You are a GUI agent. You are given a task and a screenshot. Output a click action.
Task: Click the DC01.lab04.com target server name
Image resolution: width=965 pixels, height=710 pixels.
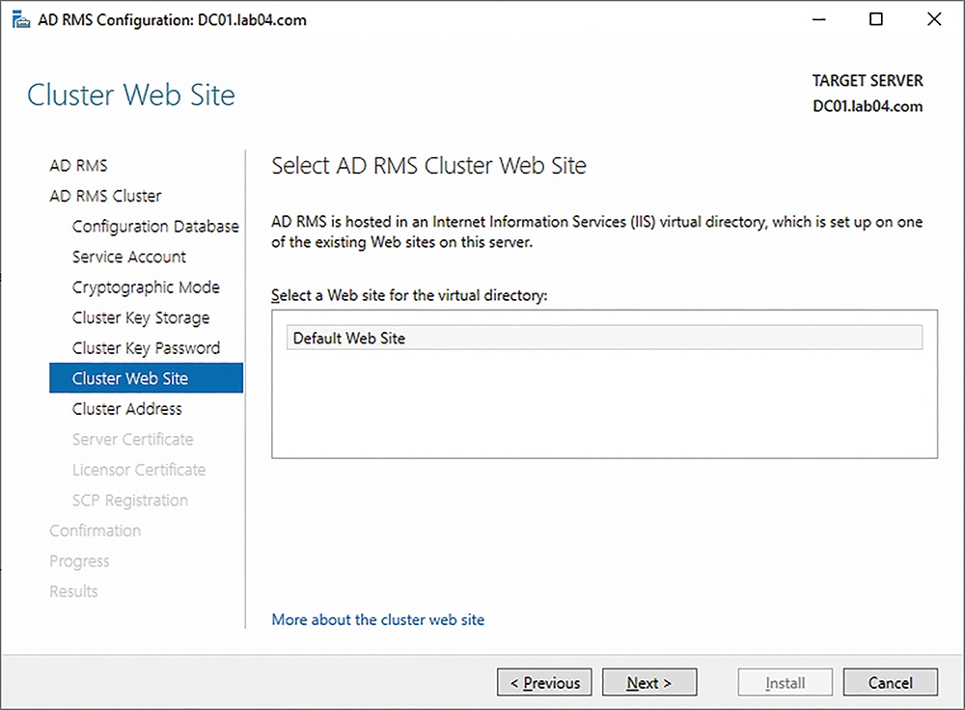pos(868,106)
